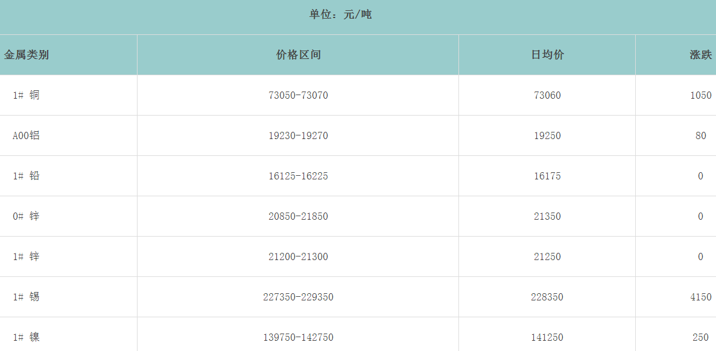
Task: Click the 1050 change value for copper
Action: tap(700, 95)
